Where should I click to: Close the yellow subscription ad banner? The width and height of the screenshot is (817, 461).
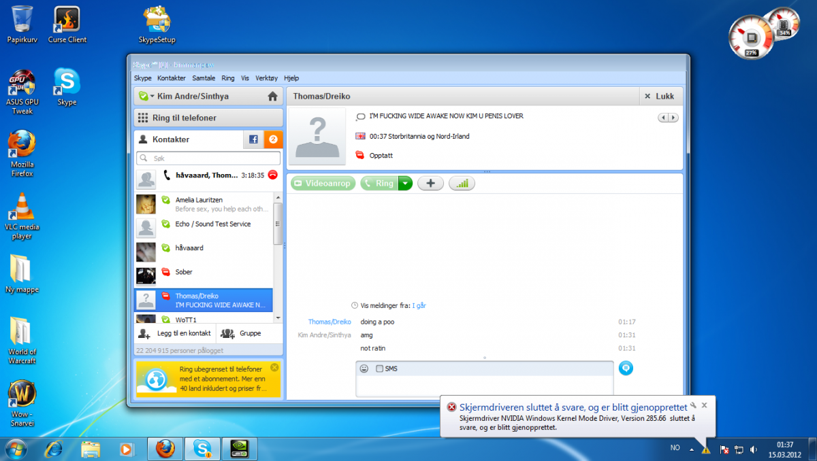point(274,367)
